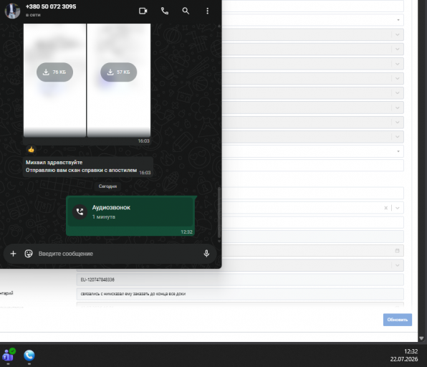Click the thumbs-up reaction under the images

pos(31,149)
